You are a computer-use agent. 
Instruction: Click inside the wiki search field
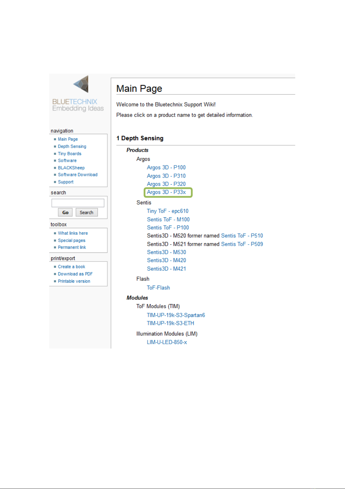(78, 203)
